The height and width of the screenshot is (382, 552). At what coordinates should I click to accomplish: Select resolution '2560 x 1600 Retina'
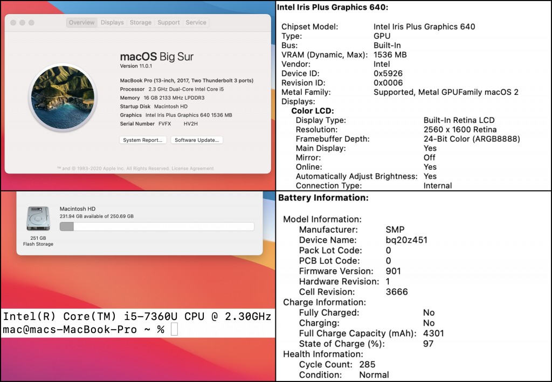(x=460, y=129)
